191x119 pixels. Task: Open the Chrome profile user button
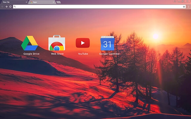[175, 1]
